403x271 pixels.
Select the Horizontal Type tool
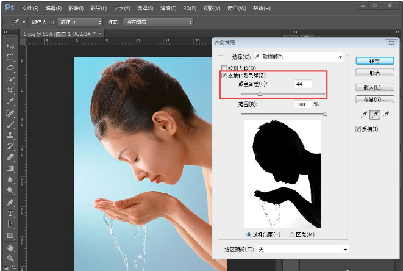10,214
